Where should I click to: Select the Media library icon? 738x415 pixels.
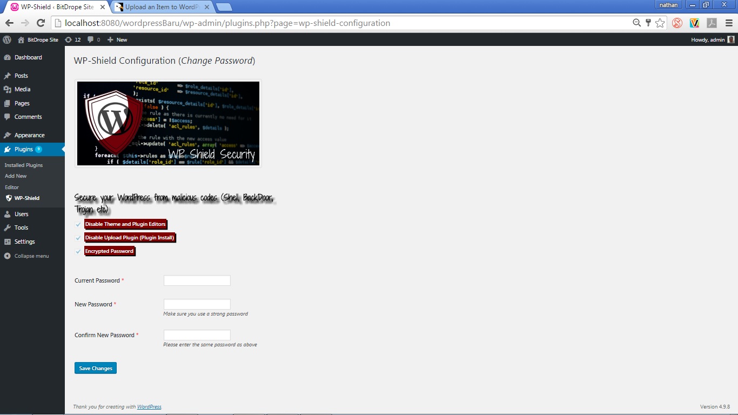pos(8,89)
